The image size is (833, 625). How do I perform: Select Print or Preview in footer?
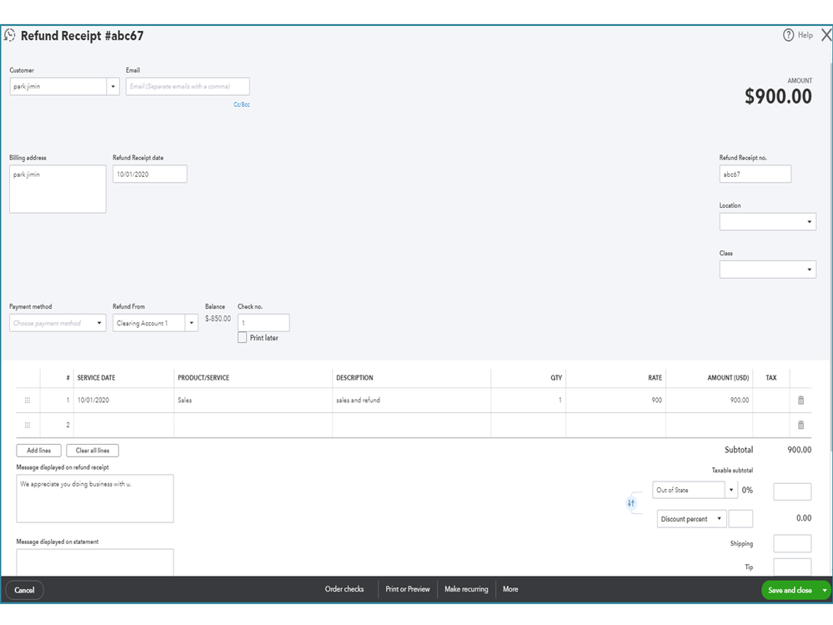408,589
